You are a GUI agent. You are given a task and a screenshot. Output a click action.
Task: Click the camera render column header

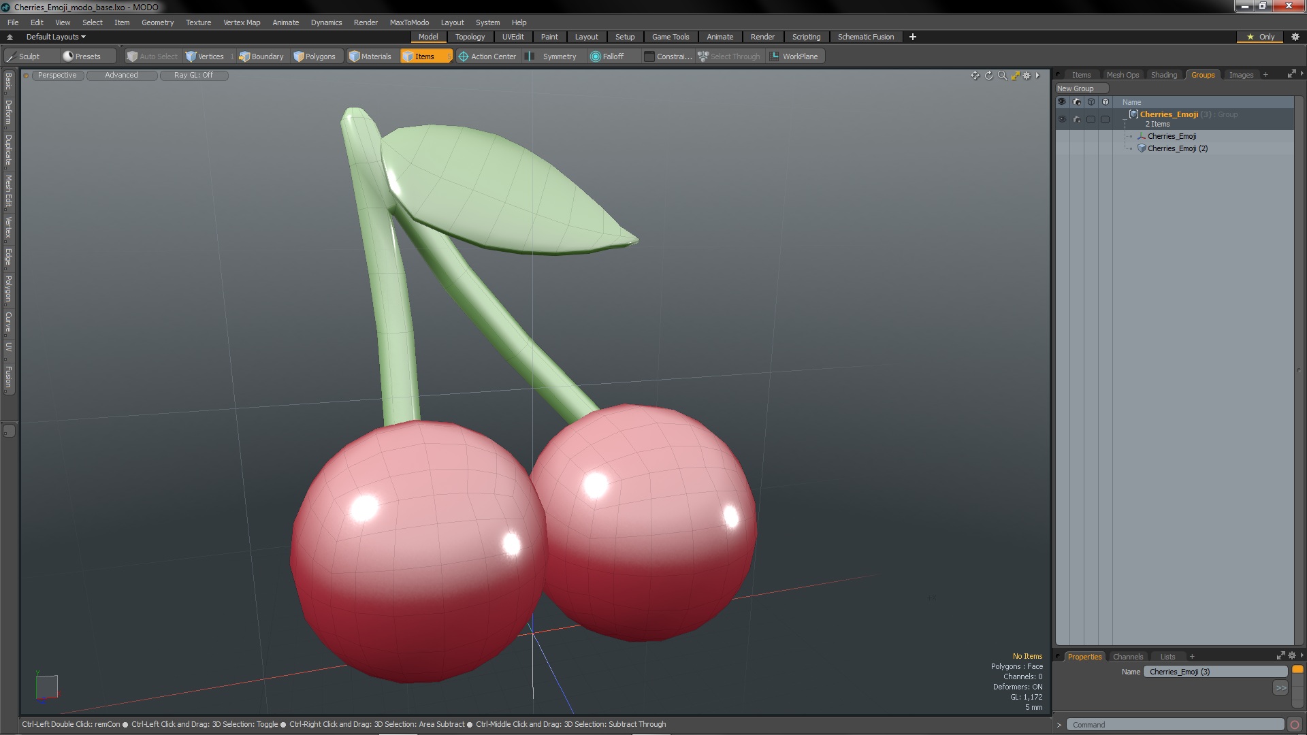coord(1076,102)
